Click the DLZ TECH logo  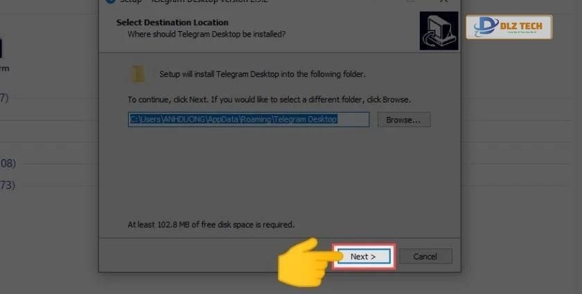coord(509,27)
